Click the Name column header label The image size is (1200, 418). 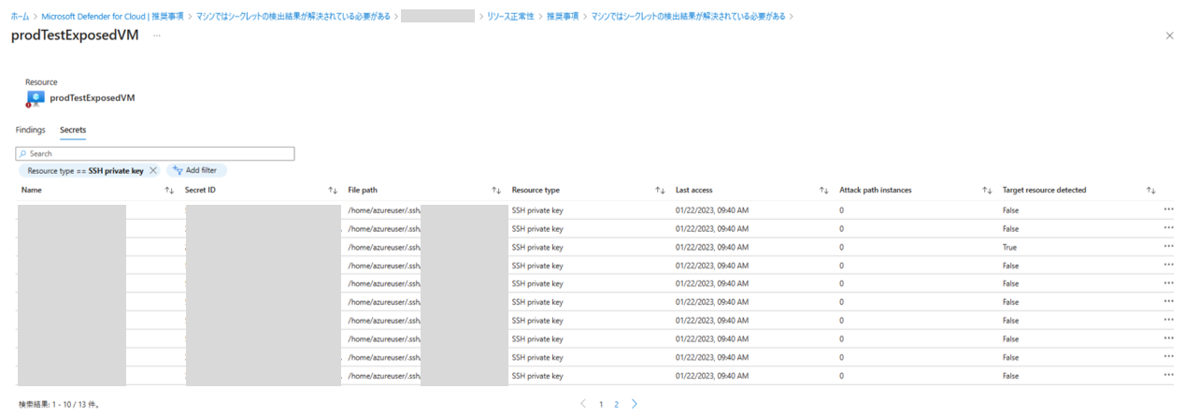[x=32, y=190]
